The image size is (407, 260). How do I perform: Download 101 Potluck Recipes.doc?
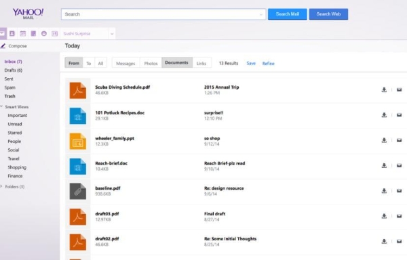[384, 115]
